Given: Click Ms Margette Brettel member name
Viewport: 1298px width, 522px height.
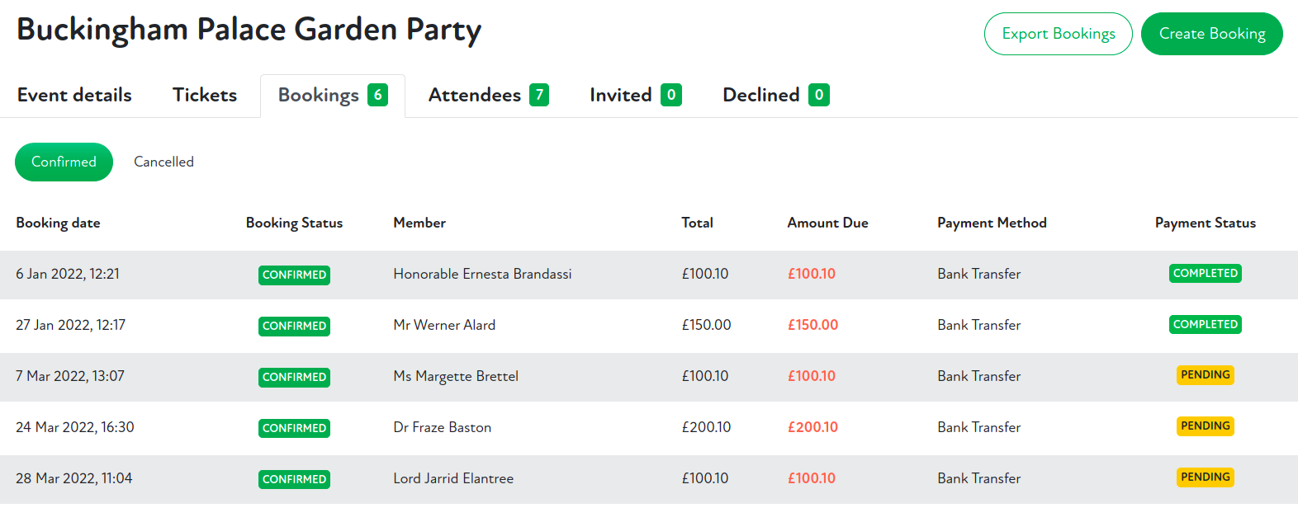Looking at the screenshot, I should coord(456,376).
